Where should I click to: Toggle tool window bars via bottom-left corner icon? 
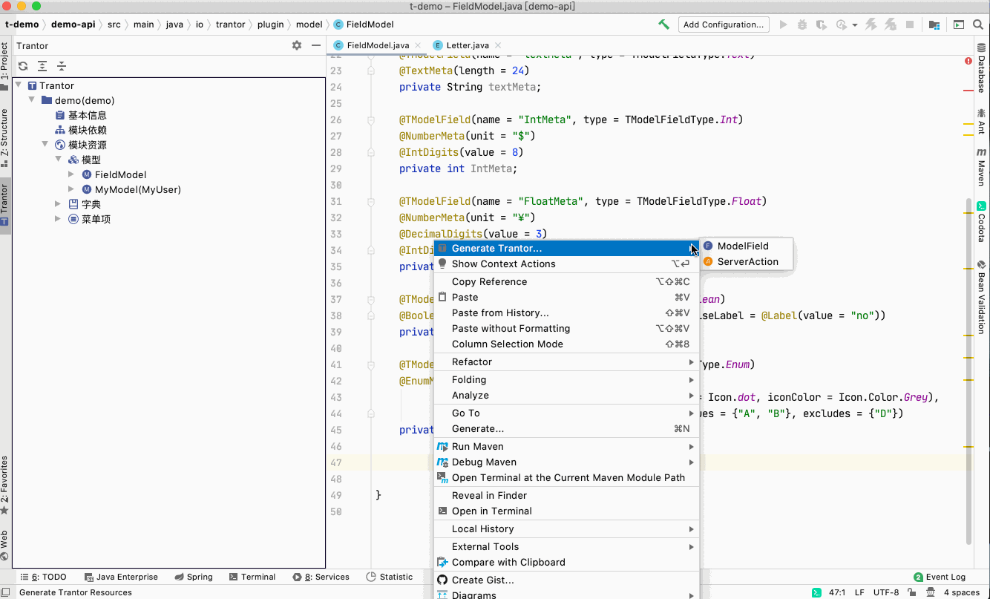pyautogui.click(x=7, y=592)
